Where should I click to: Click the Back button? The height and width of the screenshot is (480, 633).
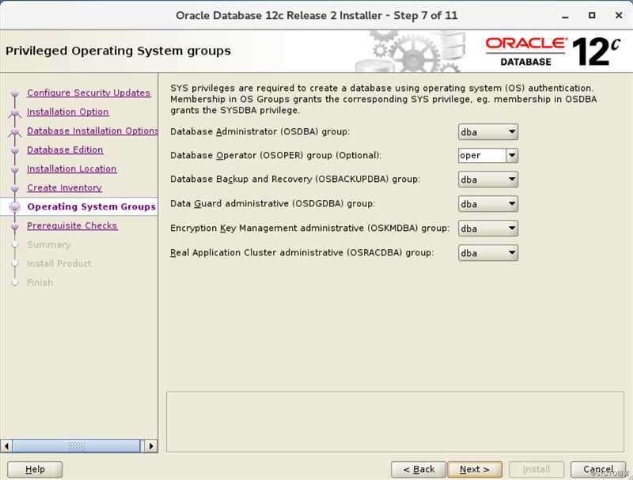(x=419, y=469)
